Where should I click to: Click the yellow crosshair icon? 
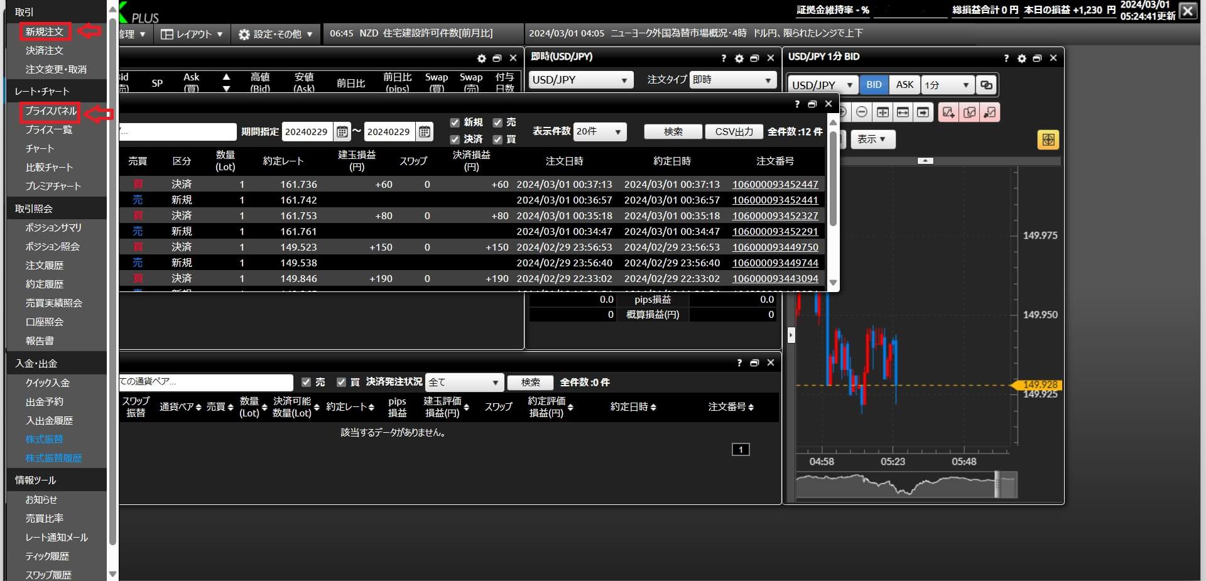point(1048,139)
